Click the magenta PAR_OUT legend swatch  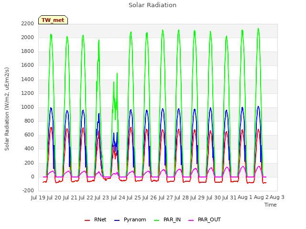191,220
